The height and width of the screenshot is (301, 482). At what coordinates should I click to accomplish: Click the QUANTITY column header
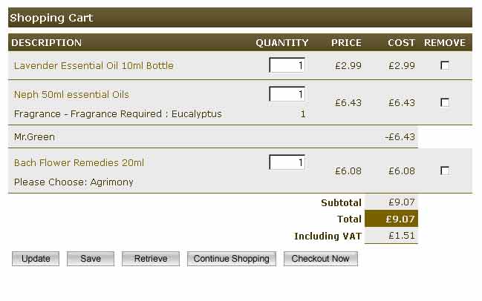pos(282,42)
